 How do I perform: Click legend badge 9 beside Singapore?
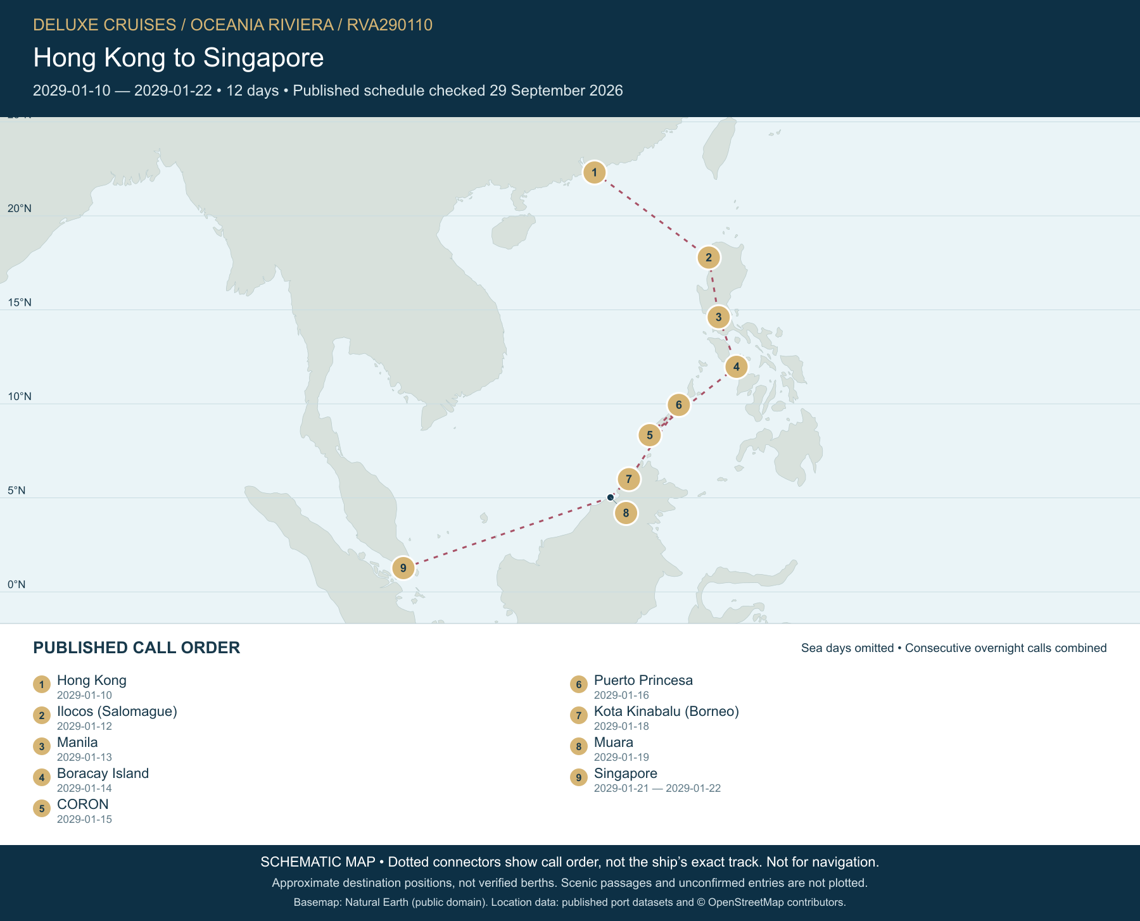579,777
